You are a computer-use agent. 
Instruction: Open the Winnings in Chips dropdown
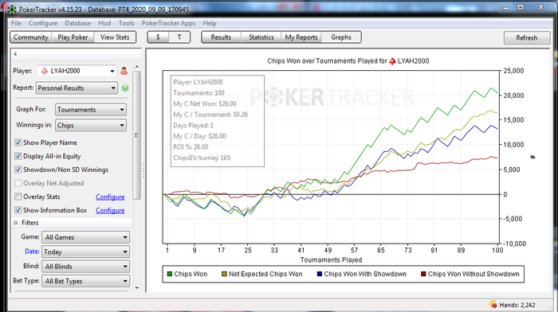pyautogui.click(x=91, y=126)
